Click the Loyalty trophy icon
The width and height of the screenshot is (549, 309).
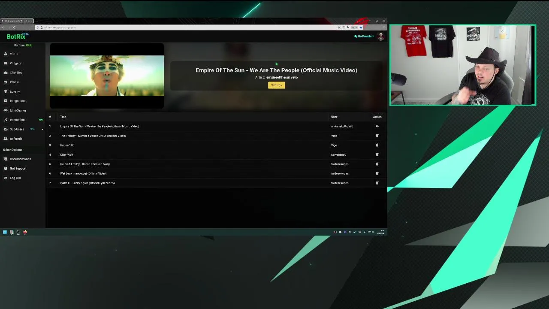(x=5, y=91)
